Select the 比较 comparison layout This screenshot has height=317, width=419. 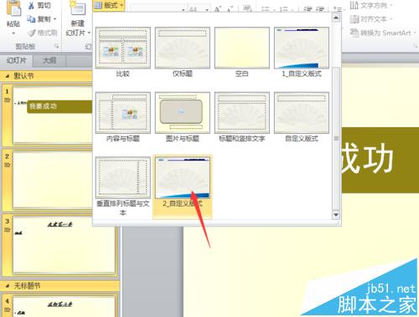click(x=123, y=52)
